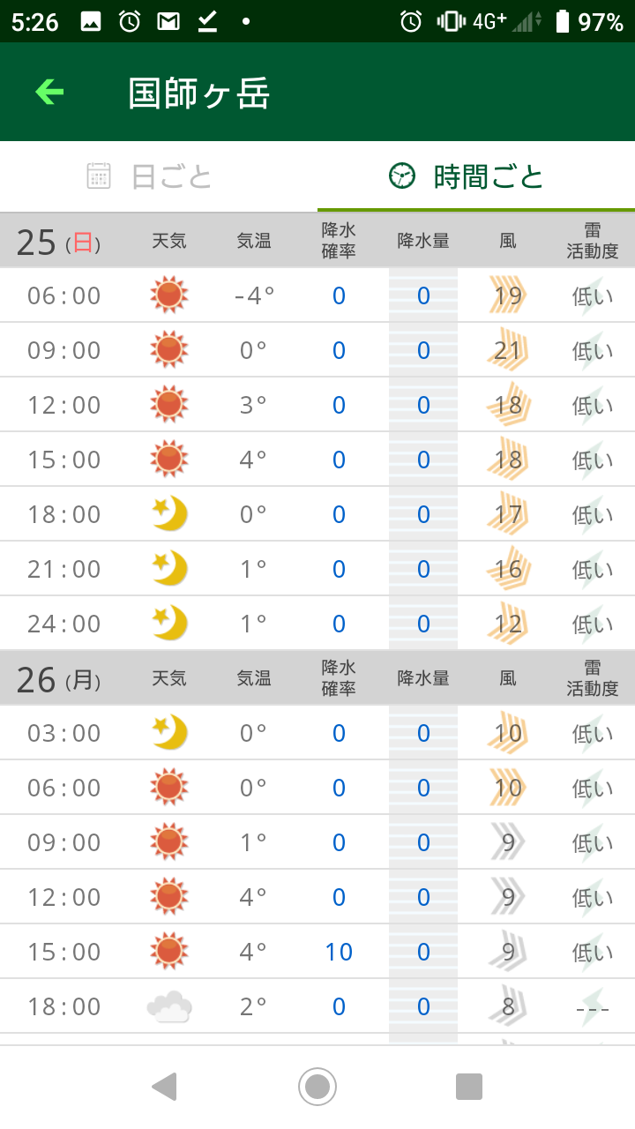Tap the precipitation probability value 10
This screenshot has width=635, height=1129.
tap(339, 952)
